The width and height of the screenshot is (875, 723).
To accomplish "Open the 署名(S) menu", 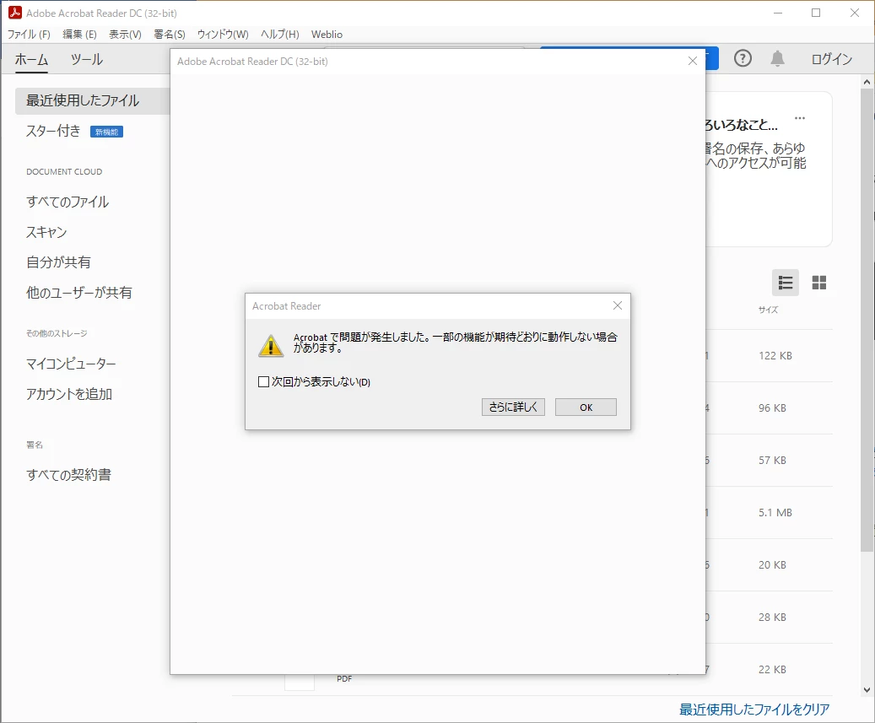I will [169, 34].
